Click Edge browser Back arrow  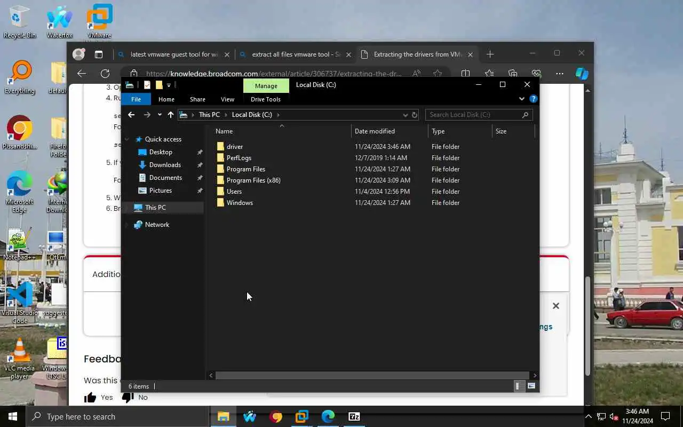[82, 74]
